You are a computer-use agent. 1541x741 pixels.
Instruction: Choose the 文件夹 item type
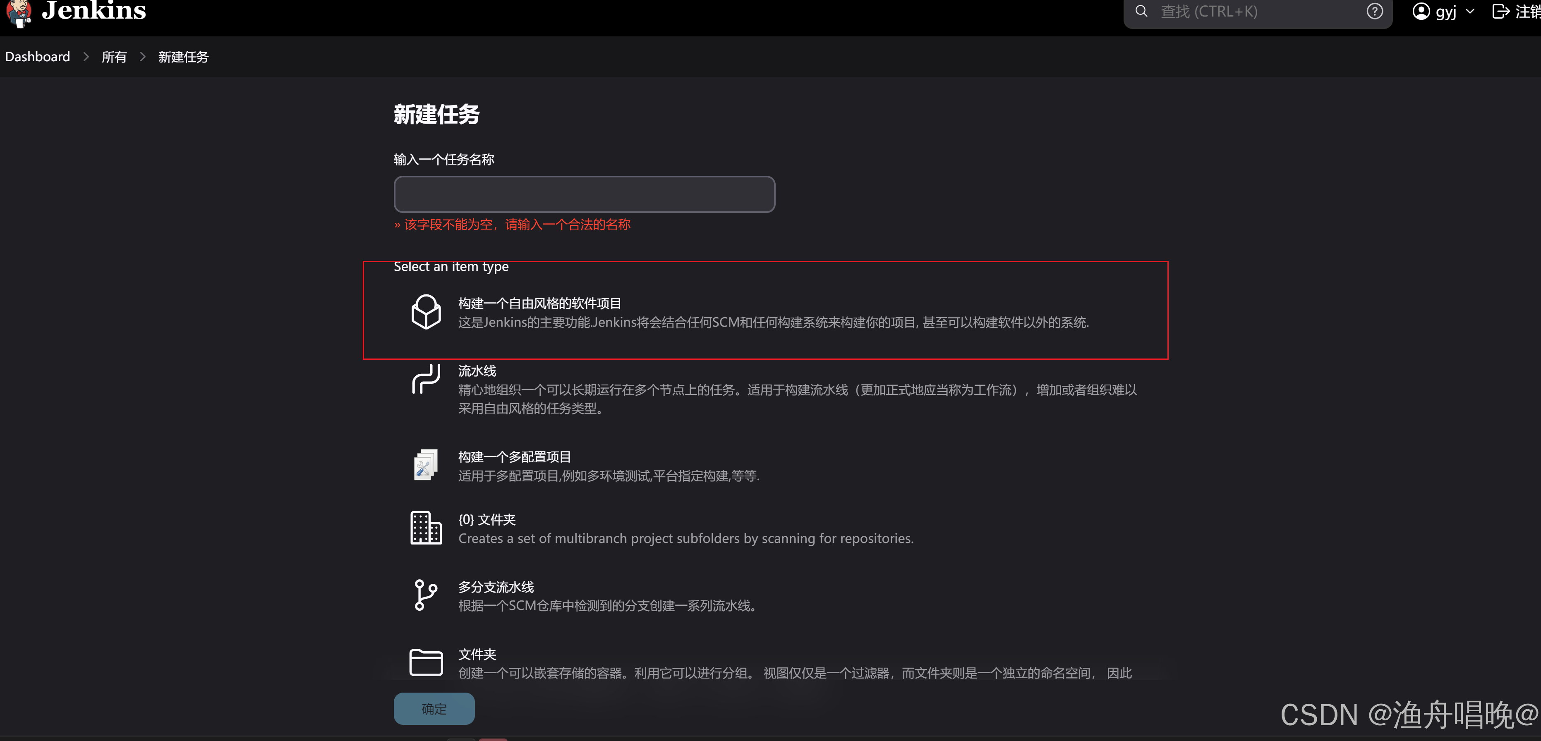(x=477, y=654)
